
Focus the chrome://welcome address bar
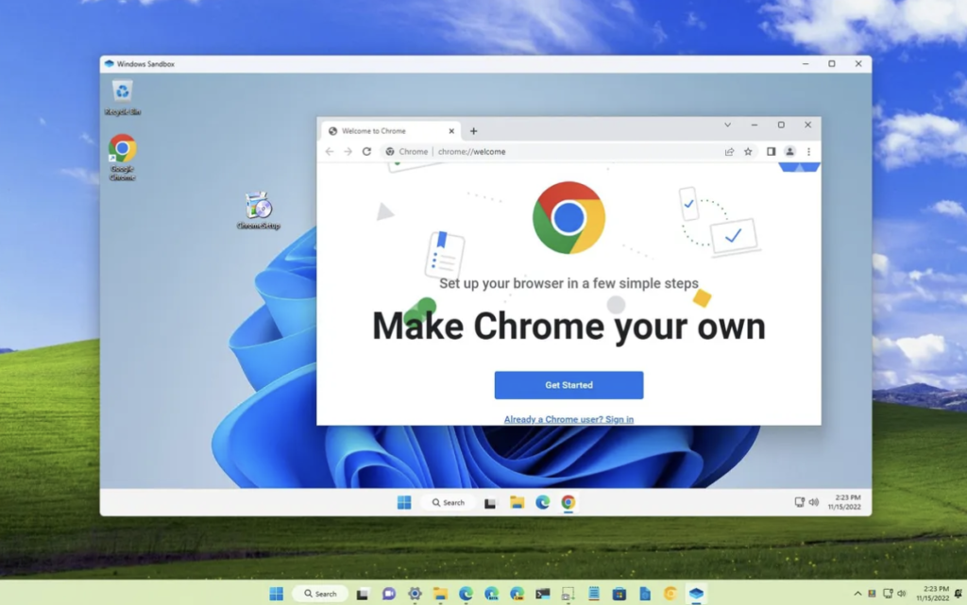click(x=555, y=152)
